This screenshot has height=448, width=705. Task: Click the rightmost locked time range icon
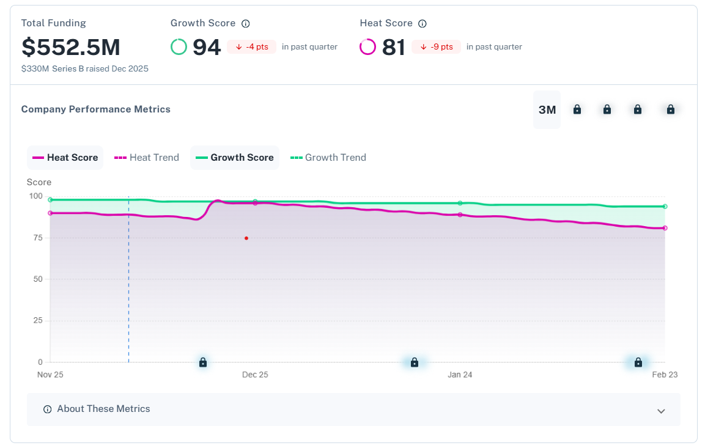[670, 109]
